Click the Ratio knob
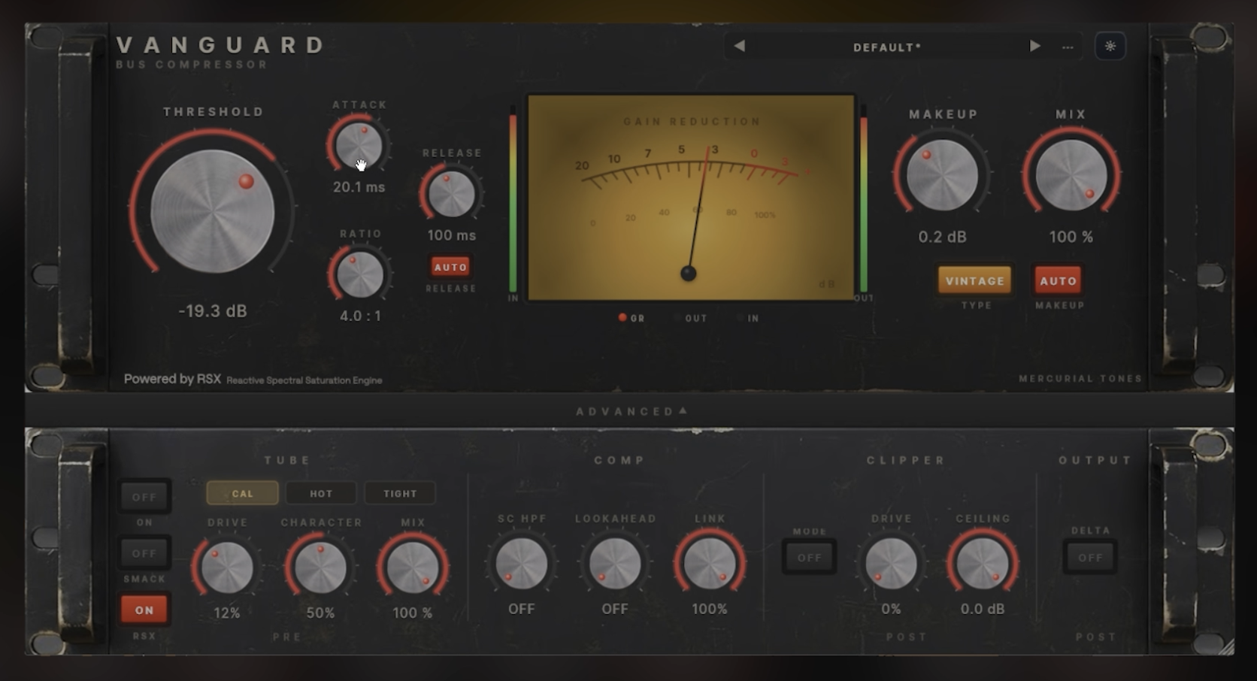1257x681 pixels. (x=360, y=274)
